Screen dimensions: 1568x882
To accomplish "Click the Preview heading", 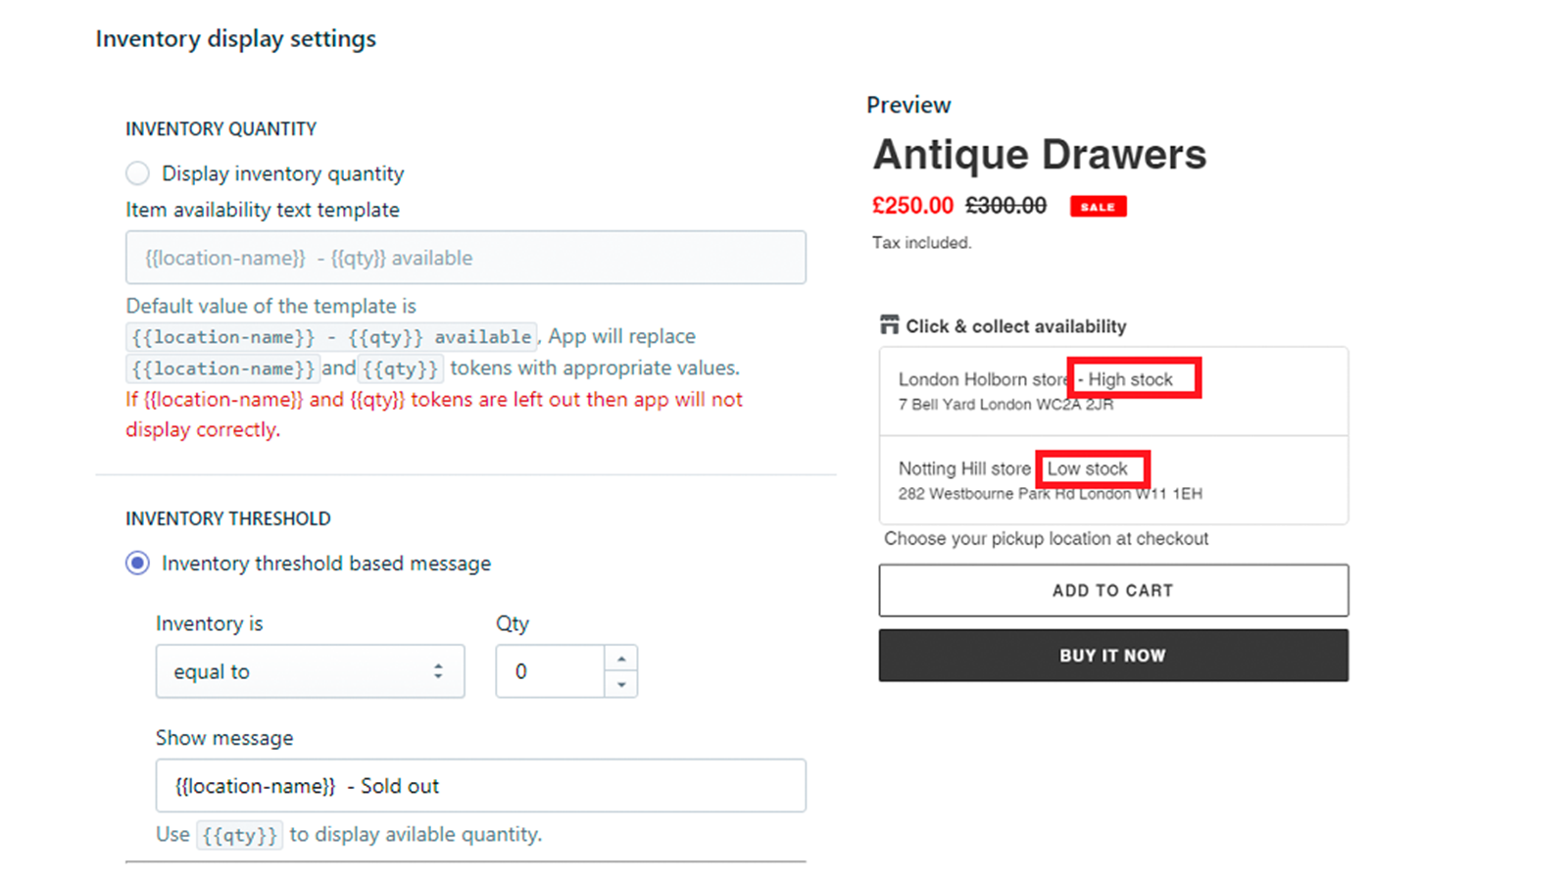I will pos(908,105).
